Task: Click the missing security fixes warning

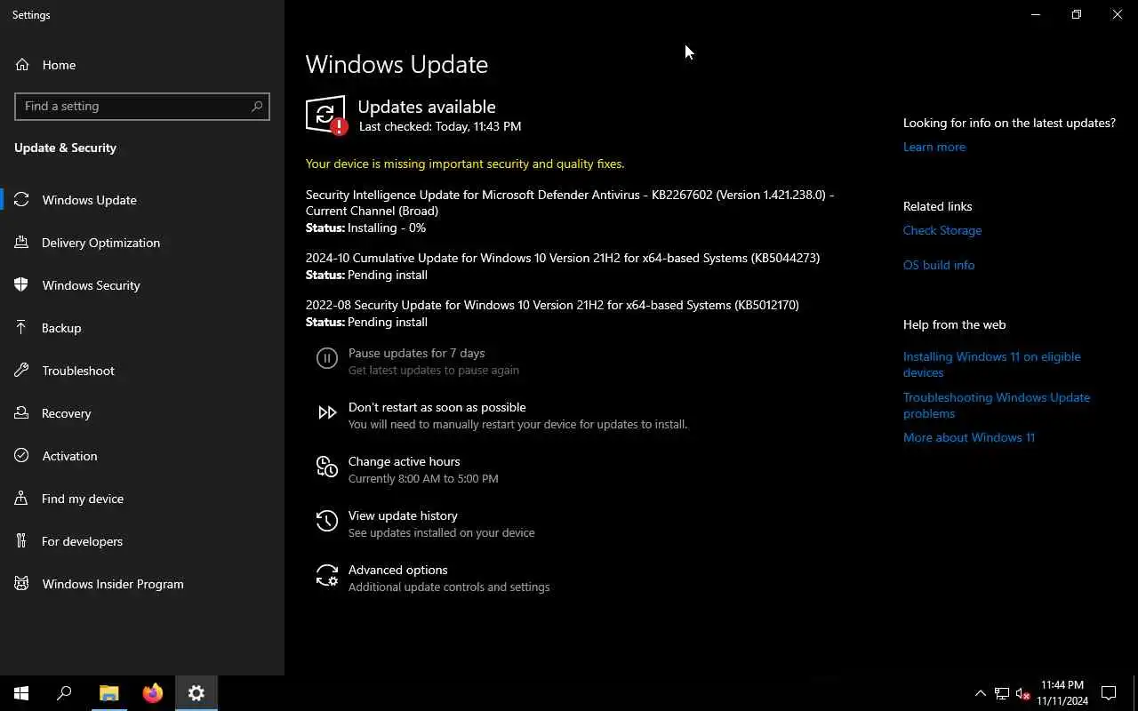Action: 465,164
